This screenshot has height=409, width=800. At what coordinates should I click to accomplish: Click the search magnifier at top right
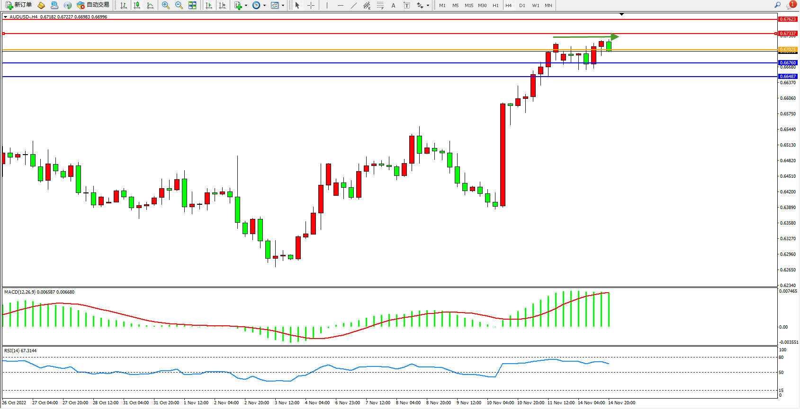point(777,5)
